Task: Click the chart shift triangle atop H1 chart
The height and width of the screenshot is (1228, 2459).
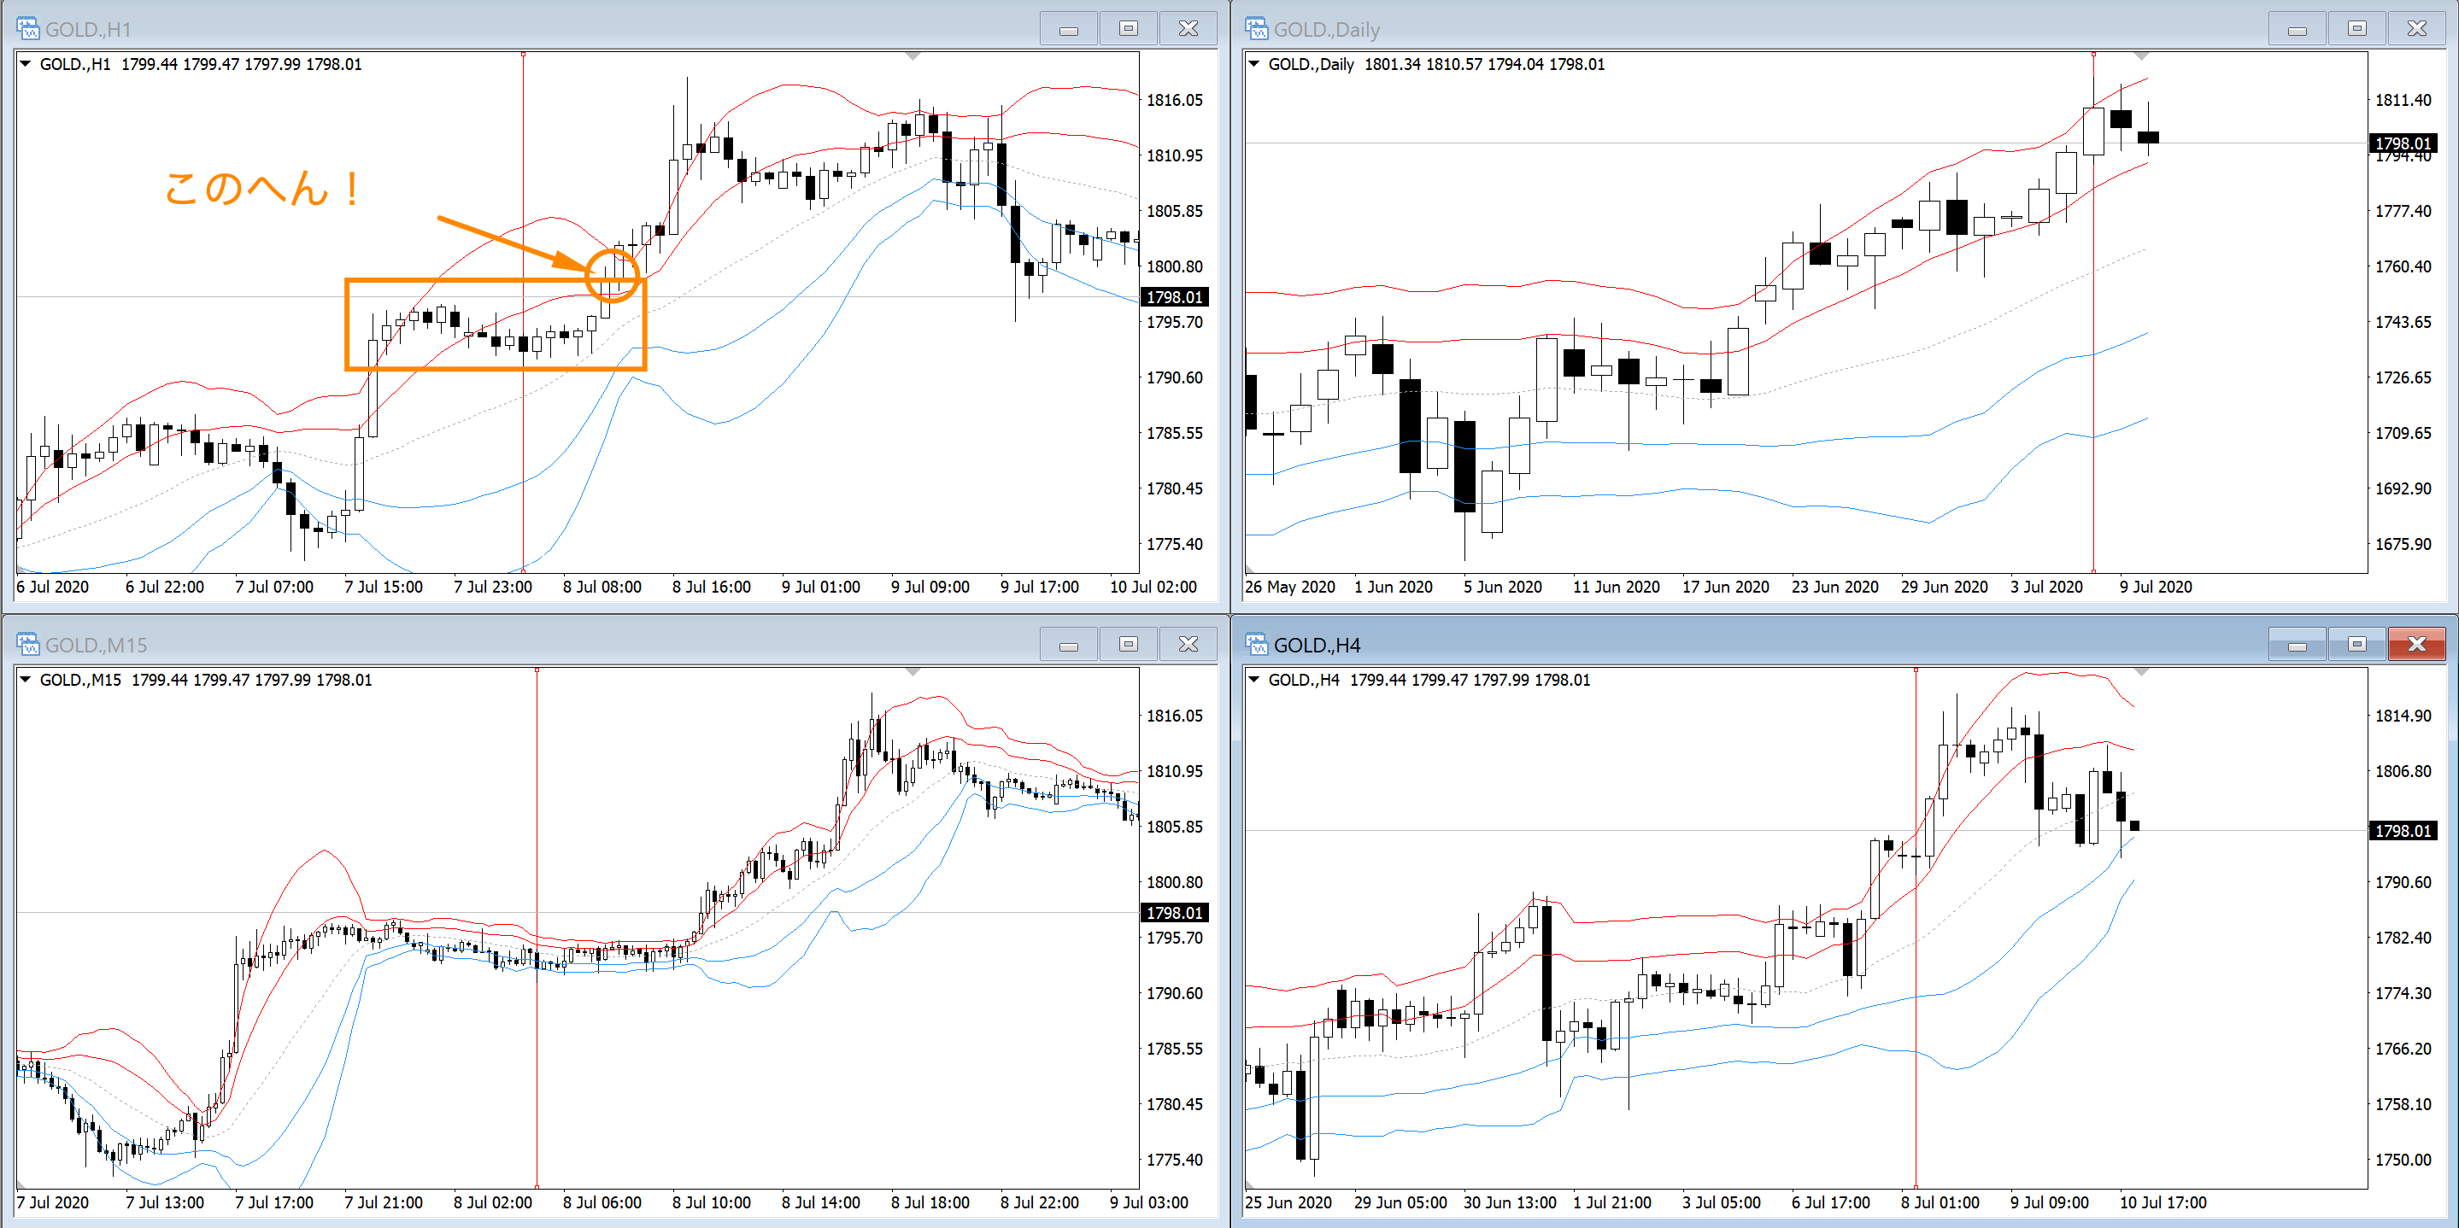Action: (913, 57)
